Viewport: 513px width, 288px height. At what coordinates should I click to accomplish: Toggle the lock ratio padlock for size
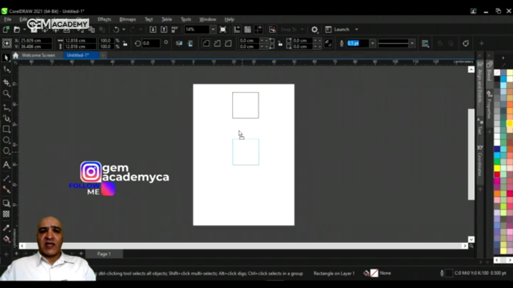click(x=125, y=43)
